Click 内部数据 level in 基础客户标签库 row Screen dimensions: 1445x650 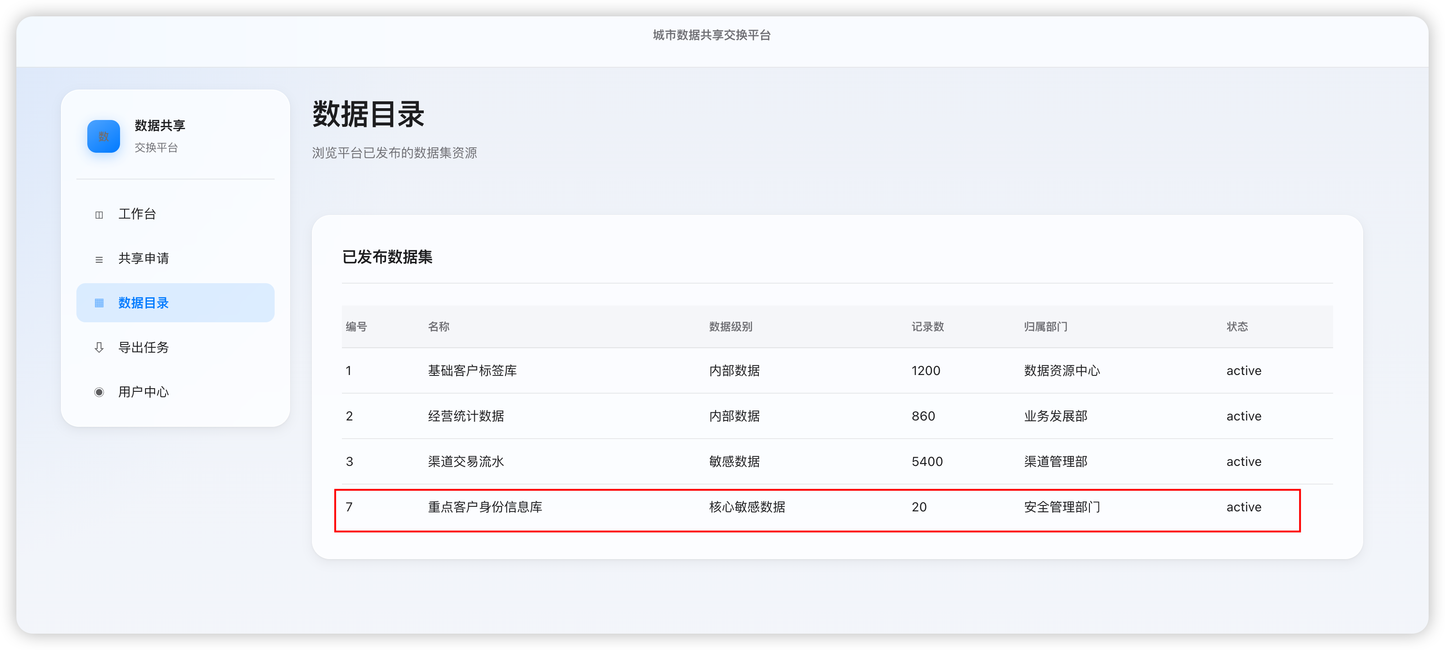[734, 371]
